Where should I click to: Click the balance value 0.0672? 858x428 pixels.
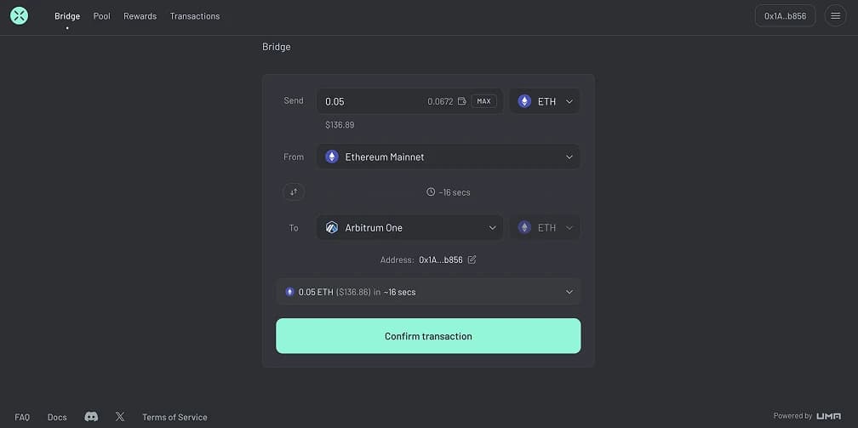[441, 101]
